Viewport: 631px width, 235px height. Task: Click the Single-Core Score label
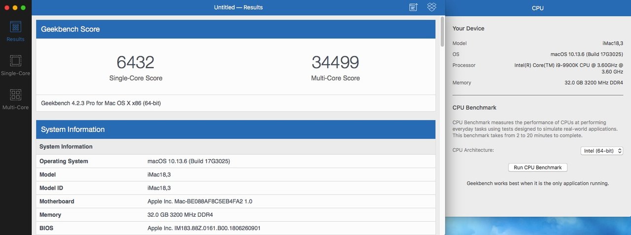pyautogui.click(x=136, y=78)
